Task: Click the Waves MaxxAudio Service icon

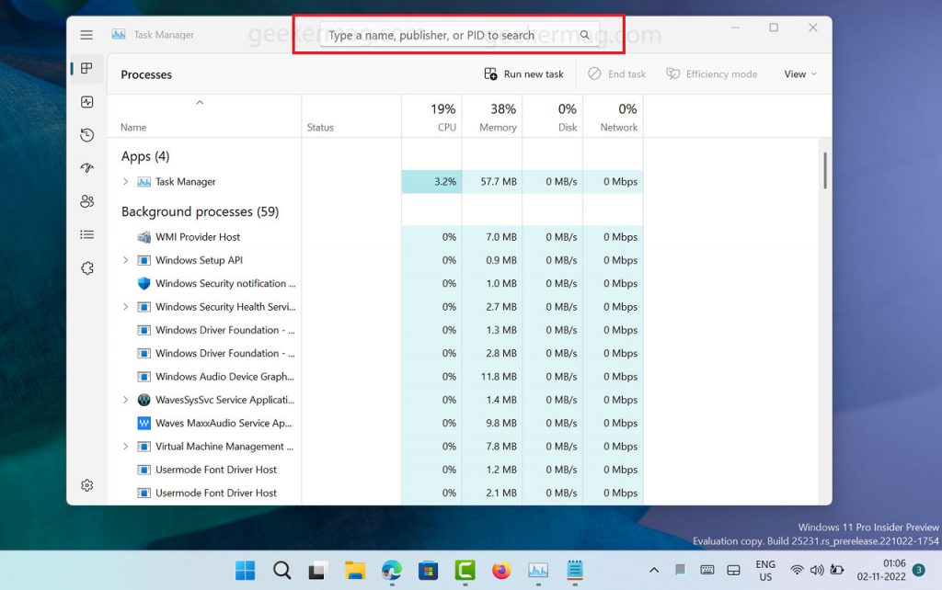Action: tap(144, 423)
